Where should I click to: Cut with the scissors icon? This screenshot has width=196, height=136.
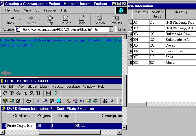[x=38, y=101]
